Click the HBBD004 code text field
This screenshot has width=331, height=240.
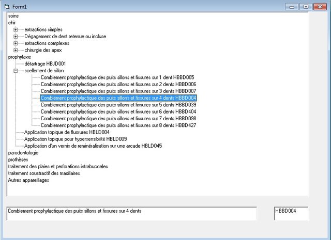(x=291, y=213)
